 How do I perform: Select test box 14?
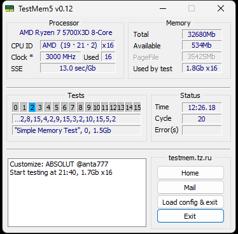[x=129, y=107]
